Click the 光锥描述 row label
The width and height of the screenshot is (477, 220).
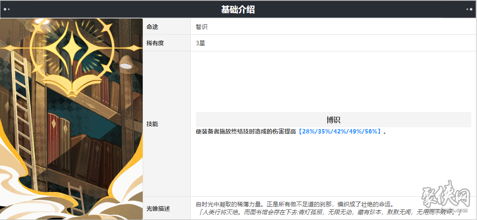point(159,209)
